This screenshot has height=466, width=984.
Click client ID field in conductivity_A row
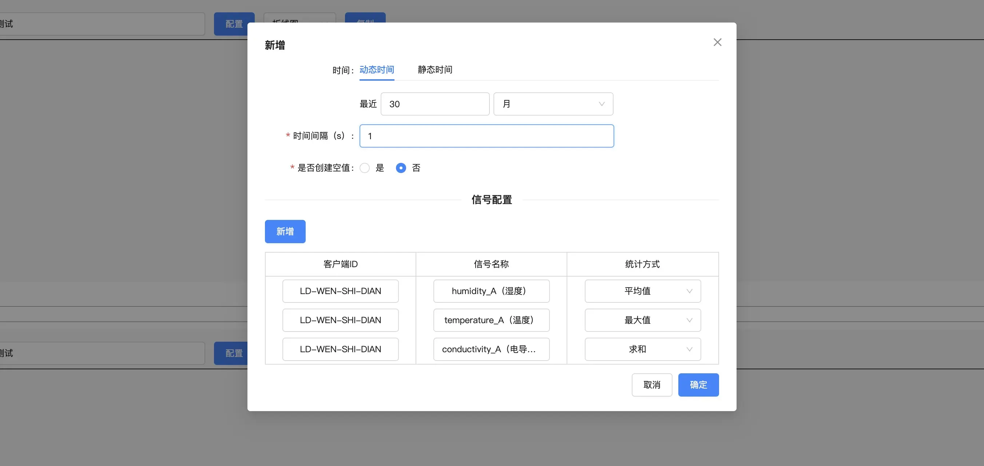click(340, 349)
